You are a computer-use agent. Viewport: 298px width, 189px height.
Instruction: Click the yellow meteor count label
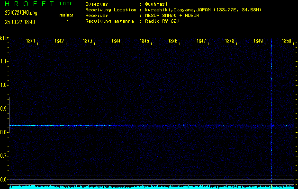pyautogui.click(x=66, y=15)
